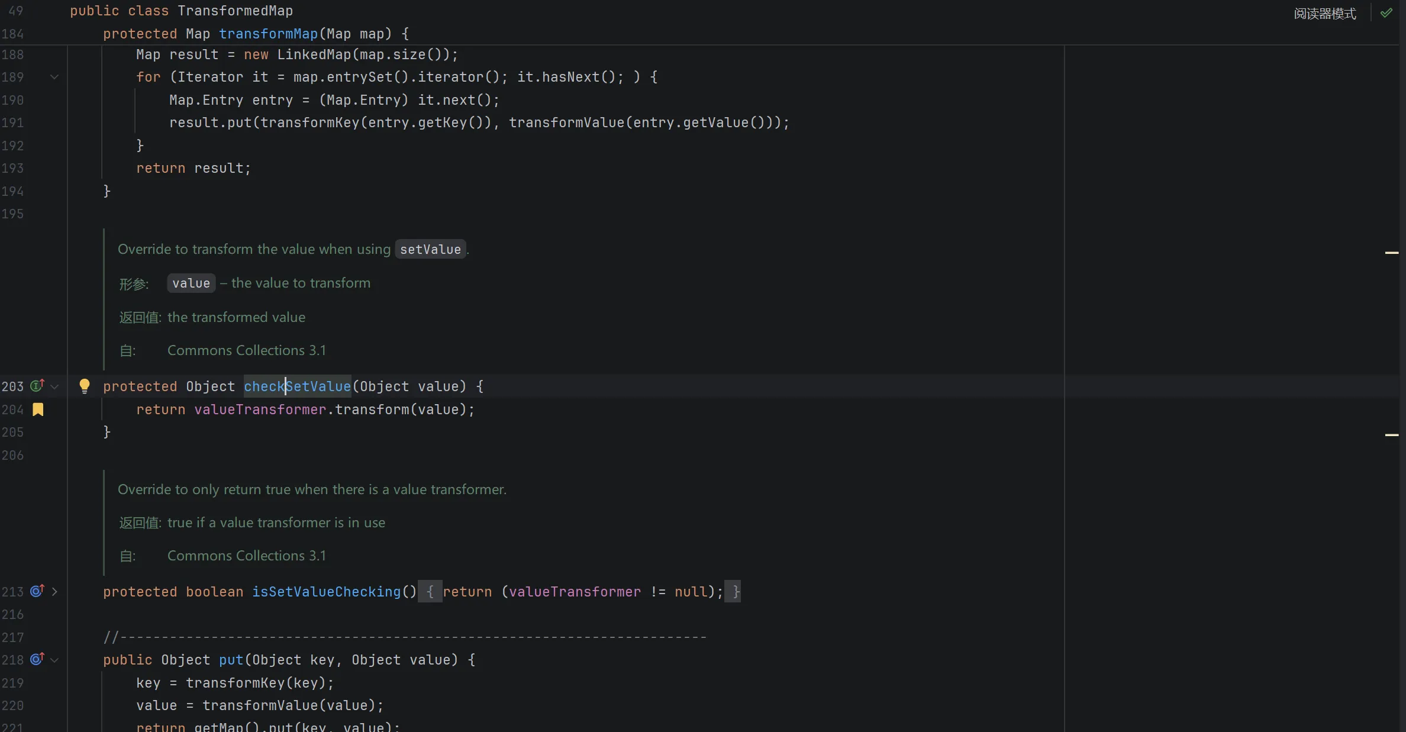
Task: Collapse the put method fold arrow at line 218
Action: [x=54, y=660]
